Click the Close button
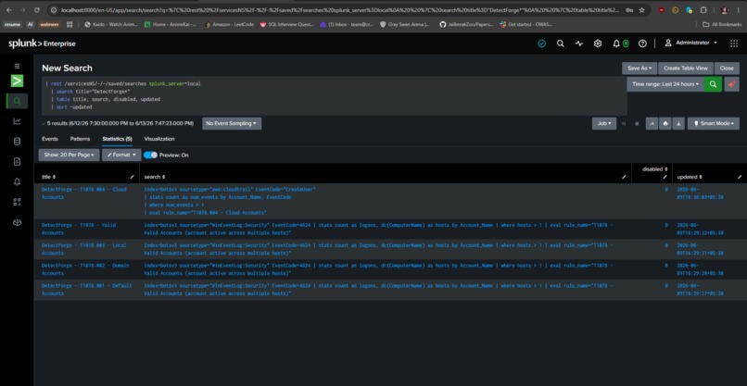This screenshot has height=386, width=747. (x=727, y=68)
